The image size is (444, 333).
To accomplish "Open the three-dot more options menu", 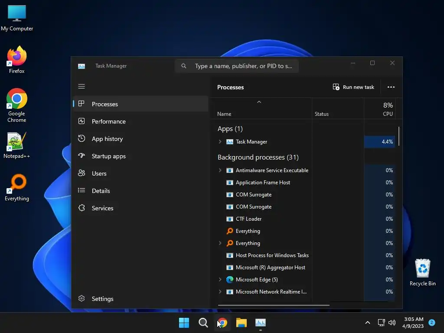I will (391, 87).
